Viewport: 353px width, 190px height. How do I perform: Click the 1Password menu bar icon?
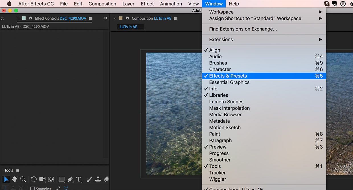click(343, 4)
